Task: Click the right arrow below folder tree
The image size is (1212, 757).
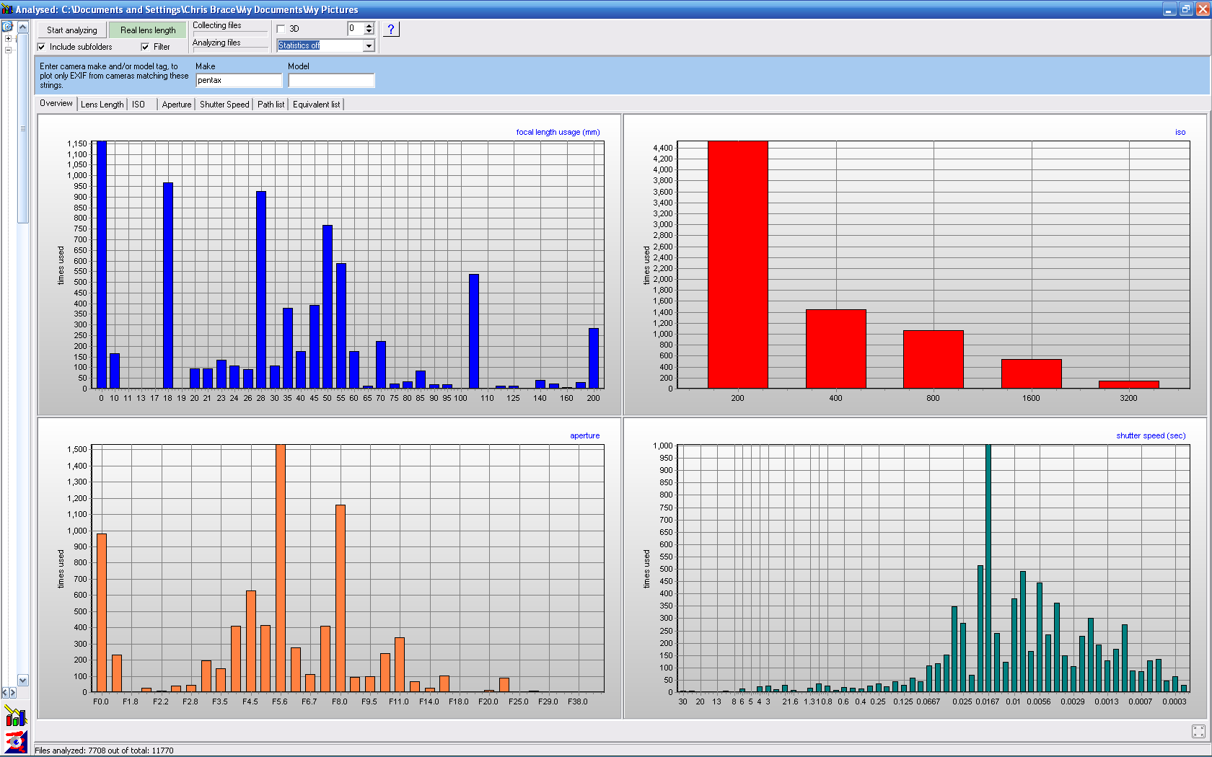Action: tap(12, 693)
